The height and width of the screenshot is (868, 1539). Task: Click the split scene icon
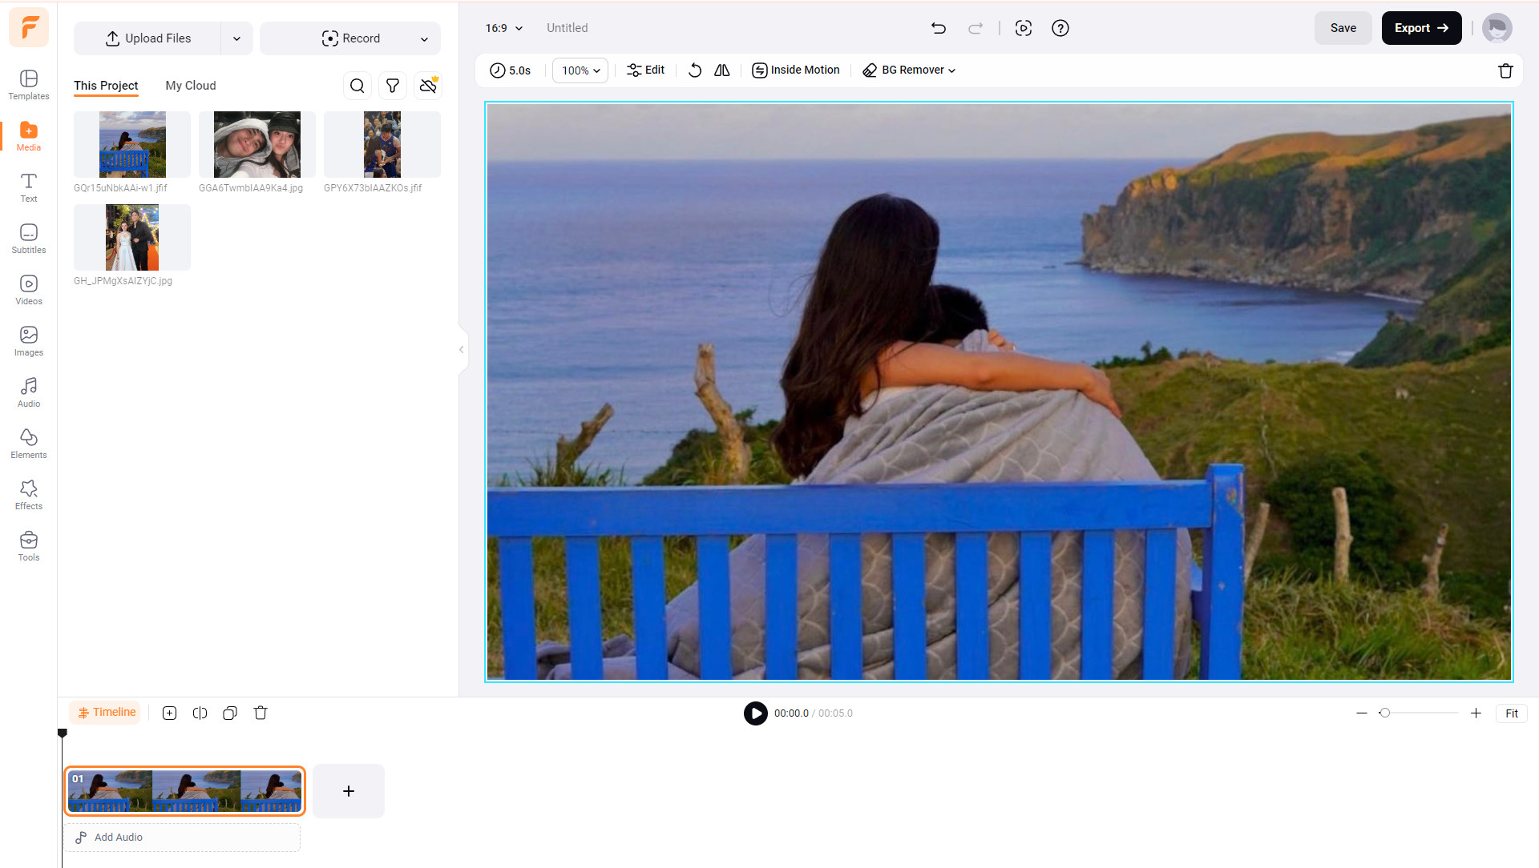coord(200,713)
